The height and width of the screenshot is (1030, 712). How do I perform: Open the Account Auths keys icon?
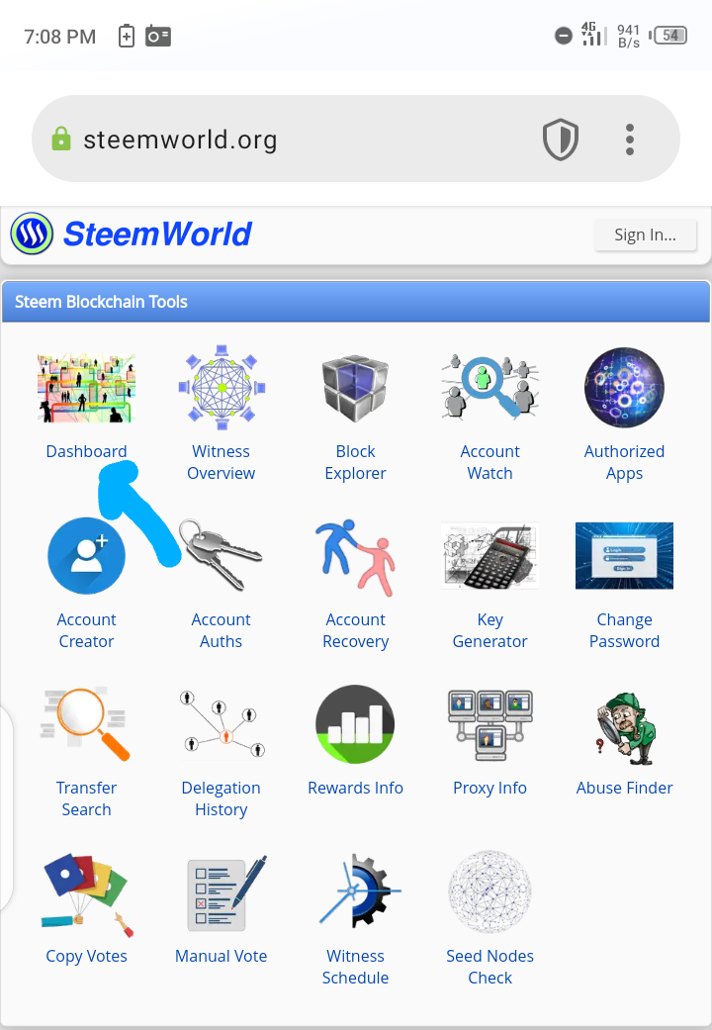[x=222, y=555]
